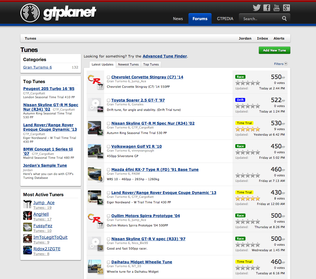Click the search magnifying glass icon
316x279 pixels.
point(284,18)
